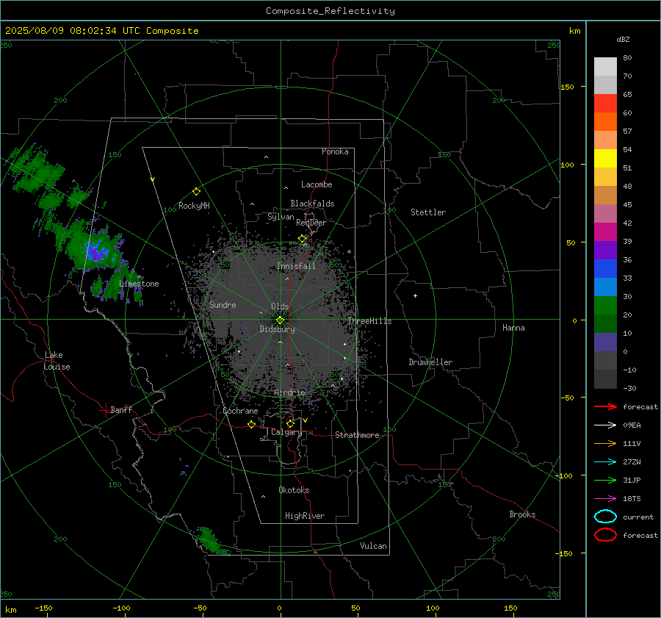
Task: Click the 65 dBZ red color swatch
Action: [x=605, y=104]
